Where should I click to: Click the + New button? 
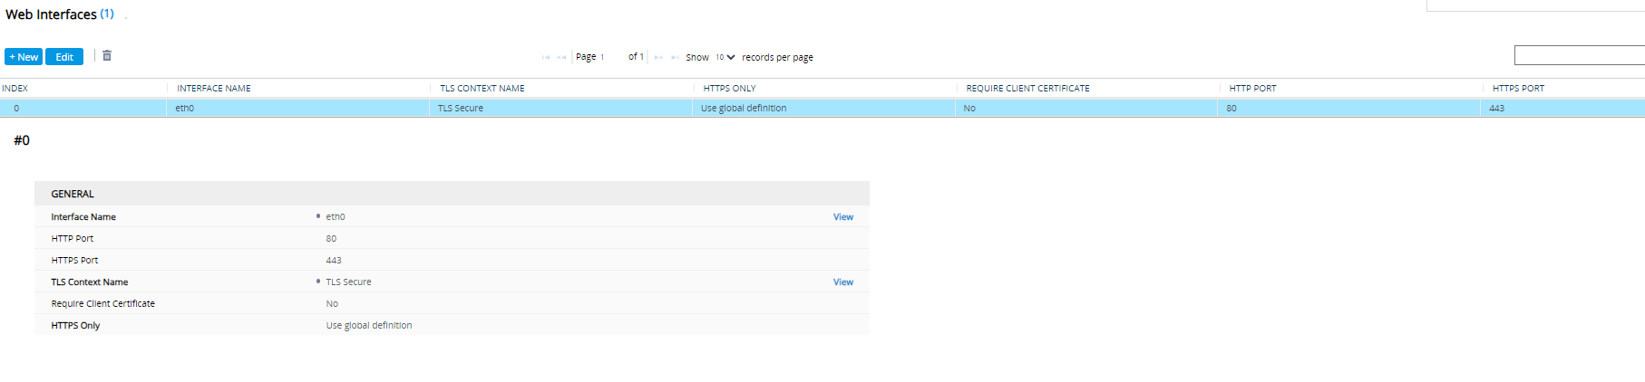[x=24, y=57]
